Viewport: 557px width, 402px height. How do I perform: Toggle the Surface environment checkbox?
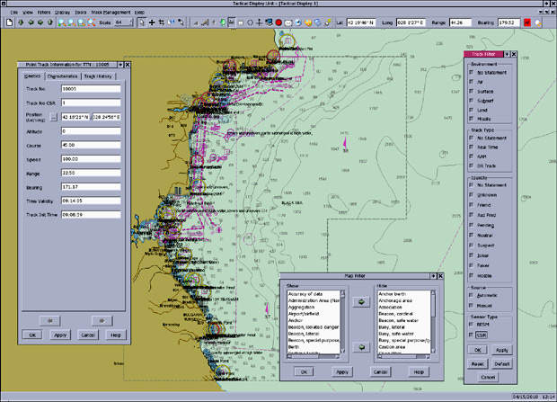(x=473, y=91)
